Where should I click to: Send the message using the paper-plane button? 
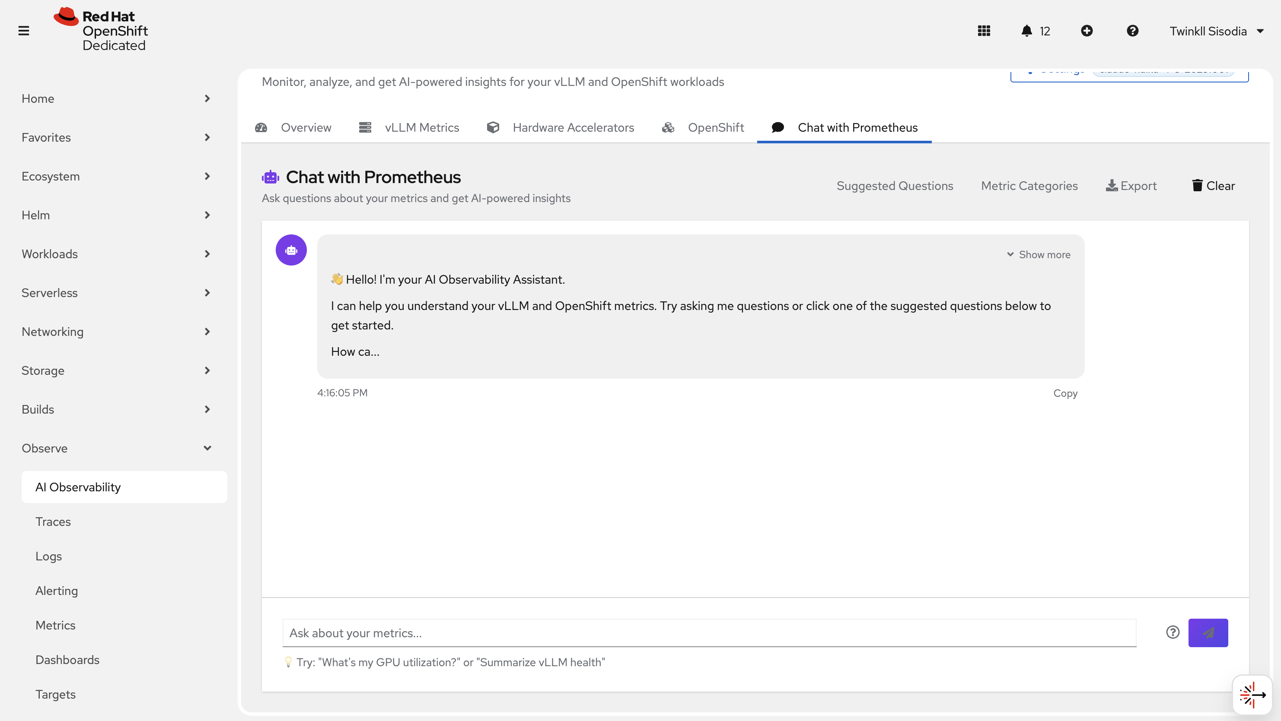1208,632
